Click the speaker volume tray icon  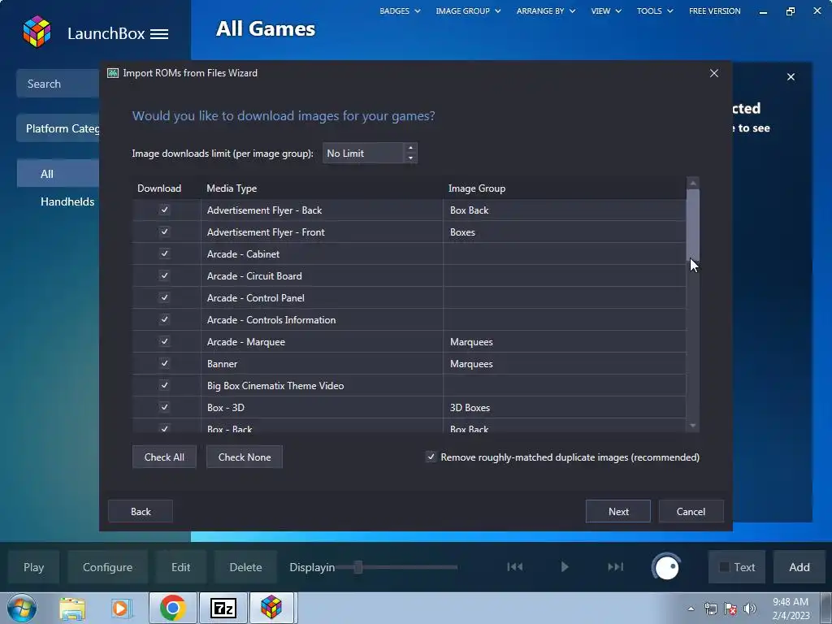[x=750, y=609]
